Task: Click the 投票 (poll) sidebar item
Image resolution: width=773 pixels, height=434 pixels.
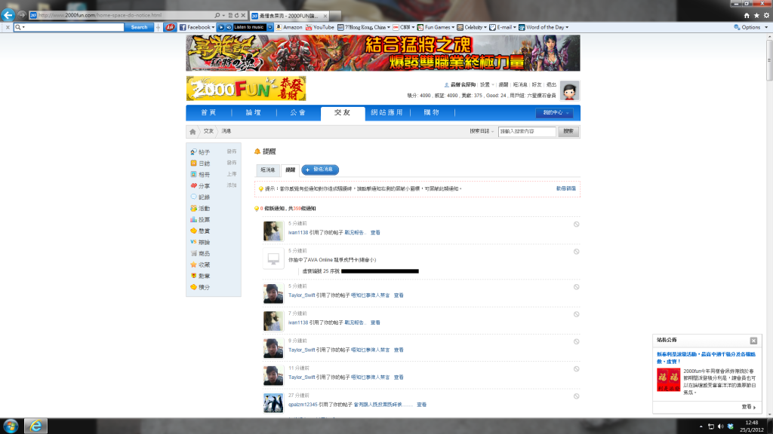Action: (204, 219)
